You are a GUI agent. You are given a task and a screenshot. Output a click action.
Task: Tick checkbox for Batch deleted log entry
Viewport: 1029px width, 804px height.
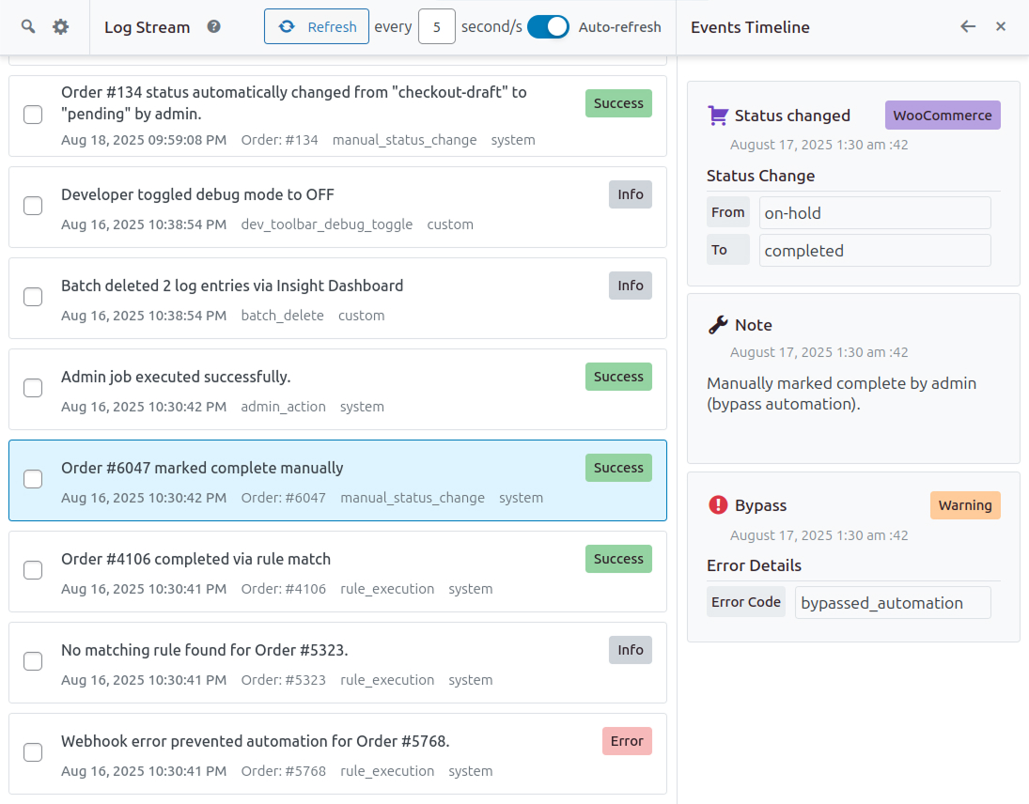click(x=33, y=297)
